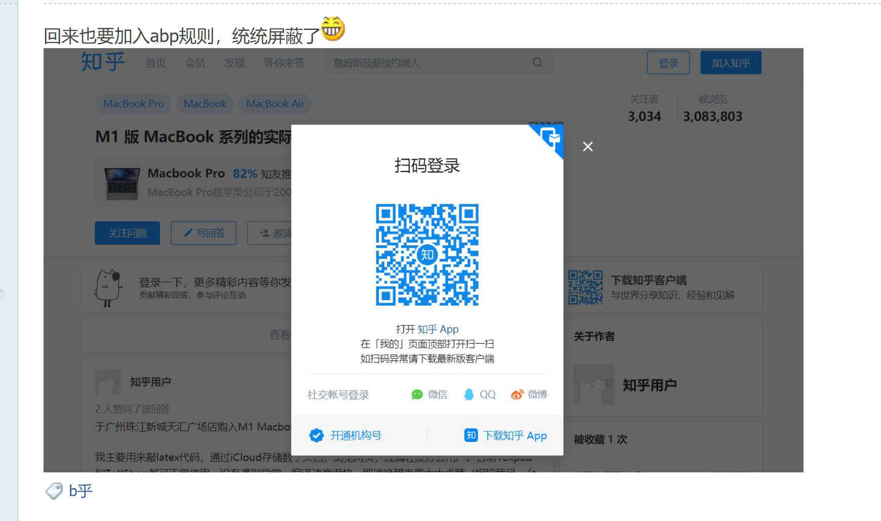Screen dimensions: 881x521
Task: Open the 发现 nav item
Action: 235,63
